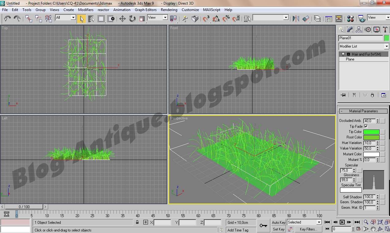Select the Select and Rotate tool
390x233 pixels.
point(132,18)
